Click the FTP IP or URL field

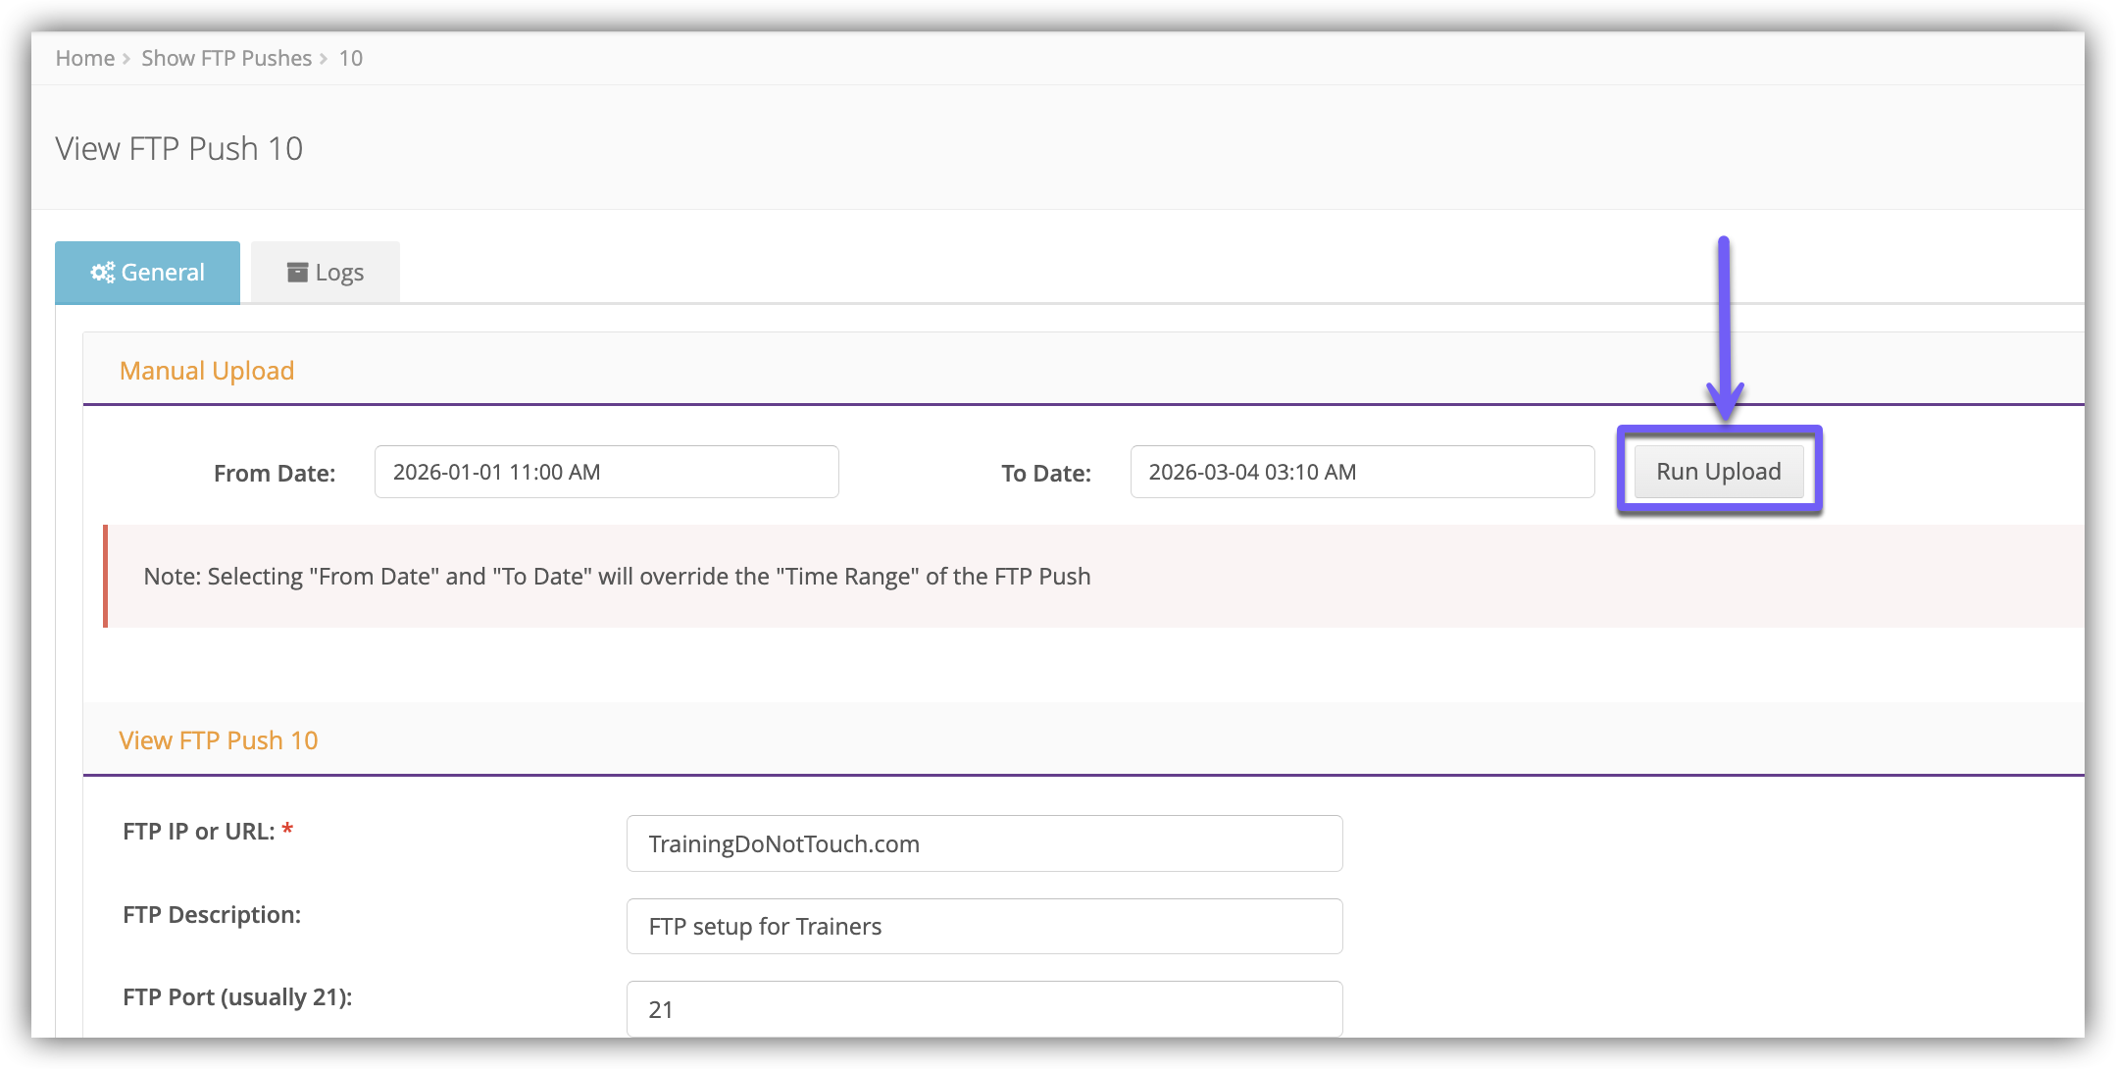pos(983,843)
